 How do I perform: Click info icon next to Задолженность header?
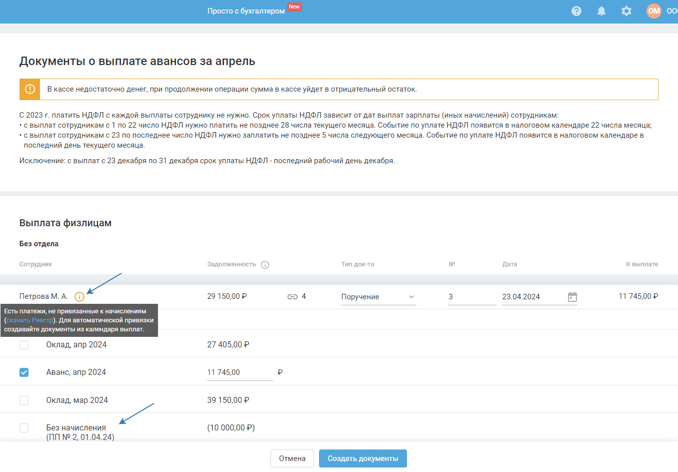265,265
